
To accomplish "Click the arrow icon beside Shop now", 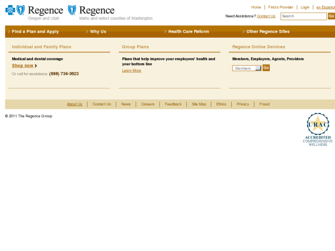I will [35, 66].
